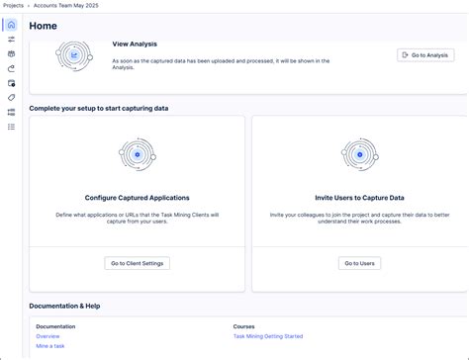Click the Home page title
Image resolution: width=469 pixels, height=360 pixels.
(43, 26)
